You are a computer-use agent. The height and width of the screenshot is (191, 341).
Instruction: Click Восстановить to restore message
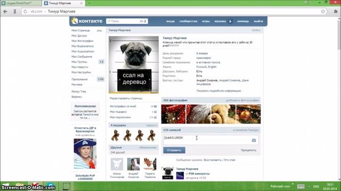coord(213,160)
